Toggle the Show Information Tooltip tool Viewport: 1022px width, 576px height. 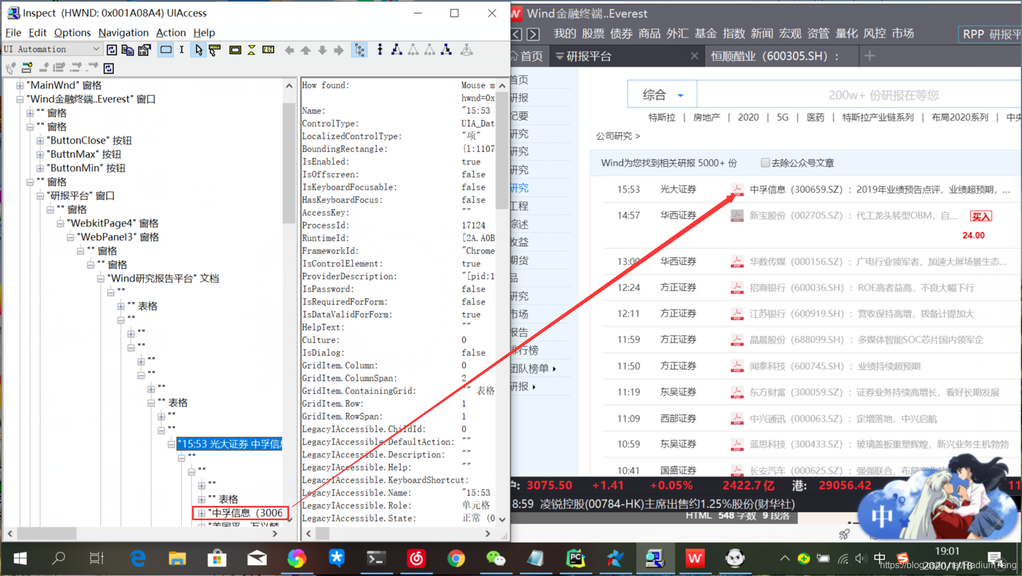pyautogui.click(x=268, y=50)
